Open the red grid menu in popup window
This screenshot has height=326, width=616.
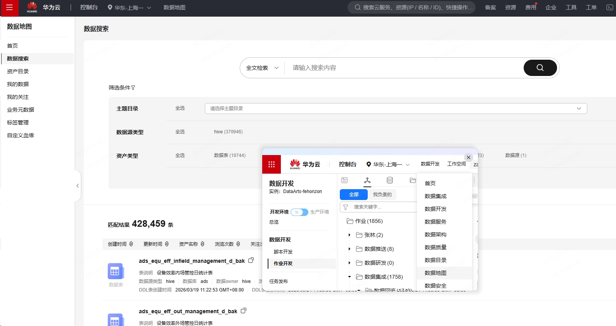tap(272, 164)
